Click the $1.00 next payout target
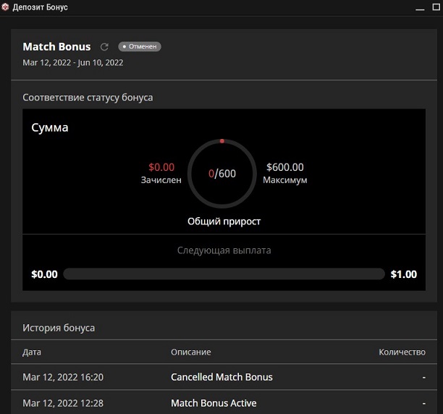443x414 pixels. [x=404, y=274]
